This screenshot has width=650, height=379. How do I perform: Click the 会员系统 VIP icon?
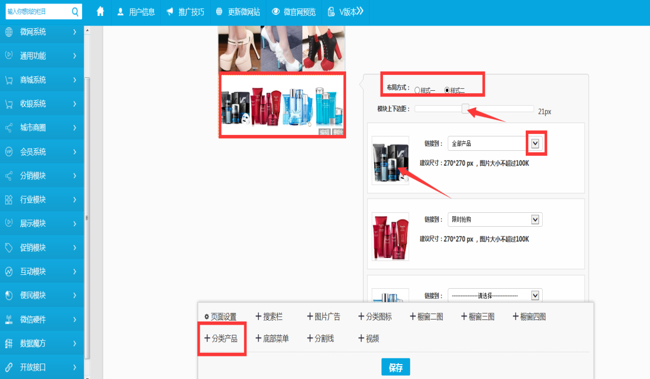[x=9, y=152]
